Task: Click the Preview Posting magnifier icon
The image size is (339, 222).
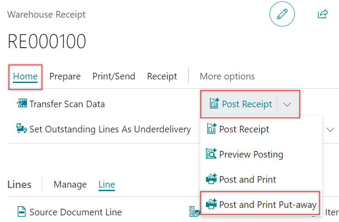Action: 212,154
